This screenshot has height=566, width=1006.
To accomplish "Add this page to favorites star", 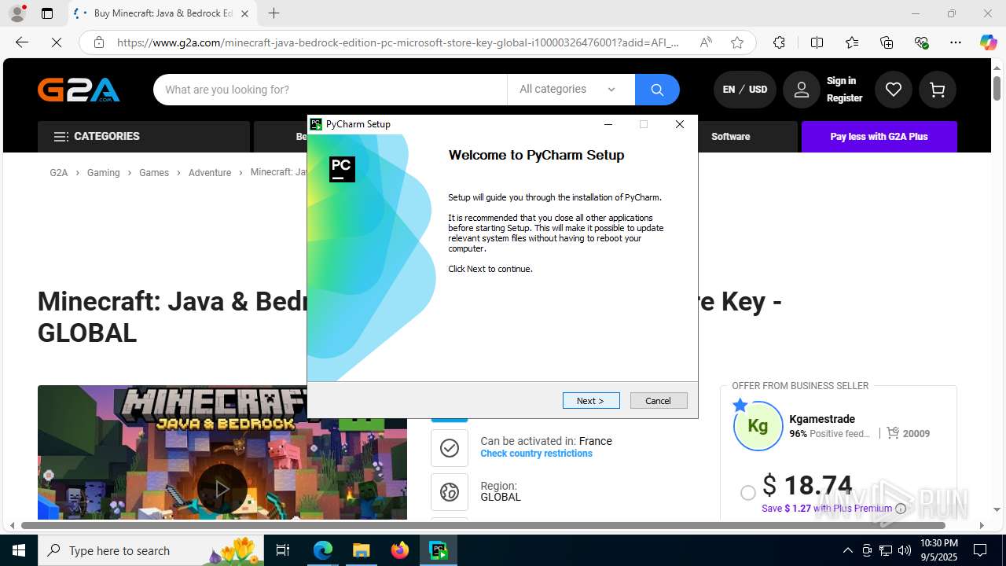I will click(737, 42).
